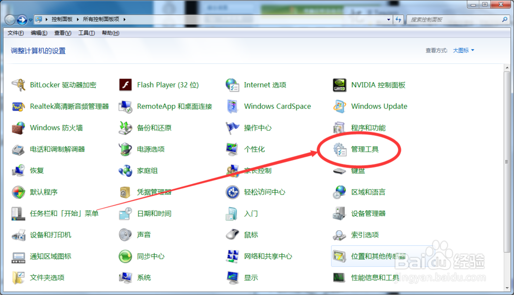This screenshot has height=295, width=514.
Task: Open the 工具(T) menu
Action: tap(86, 33)
